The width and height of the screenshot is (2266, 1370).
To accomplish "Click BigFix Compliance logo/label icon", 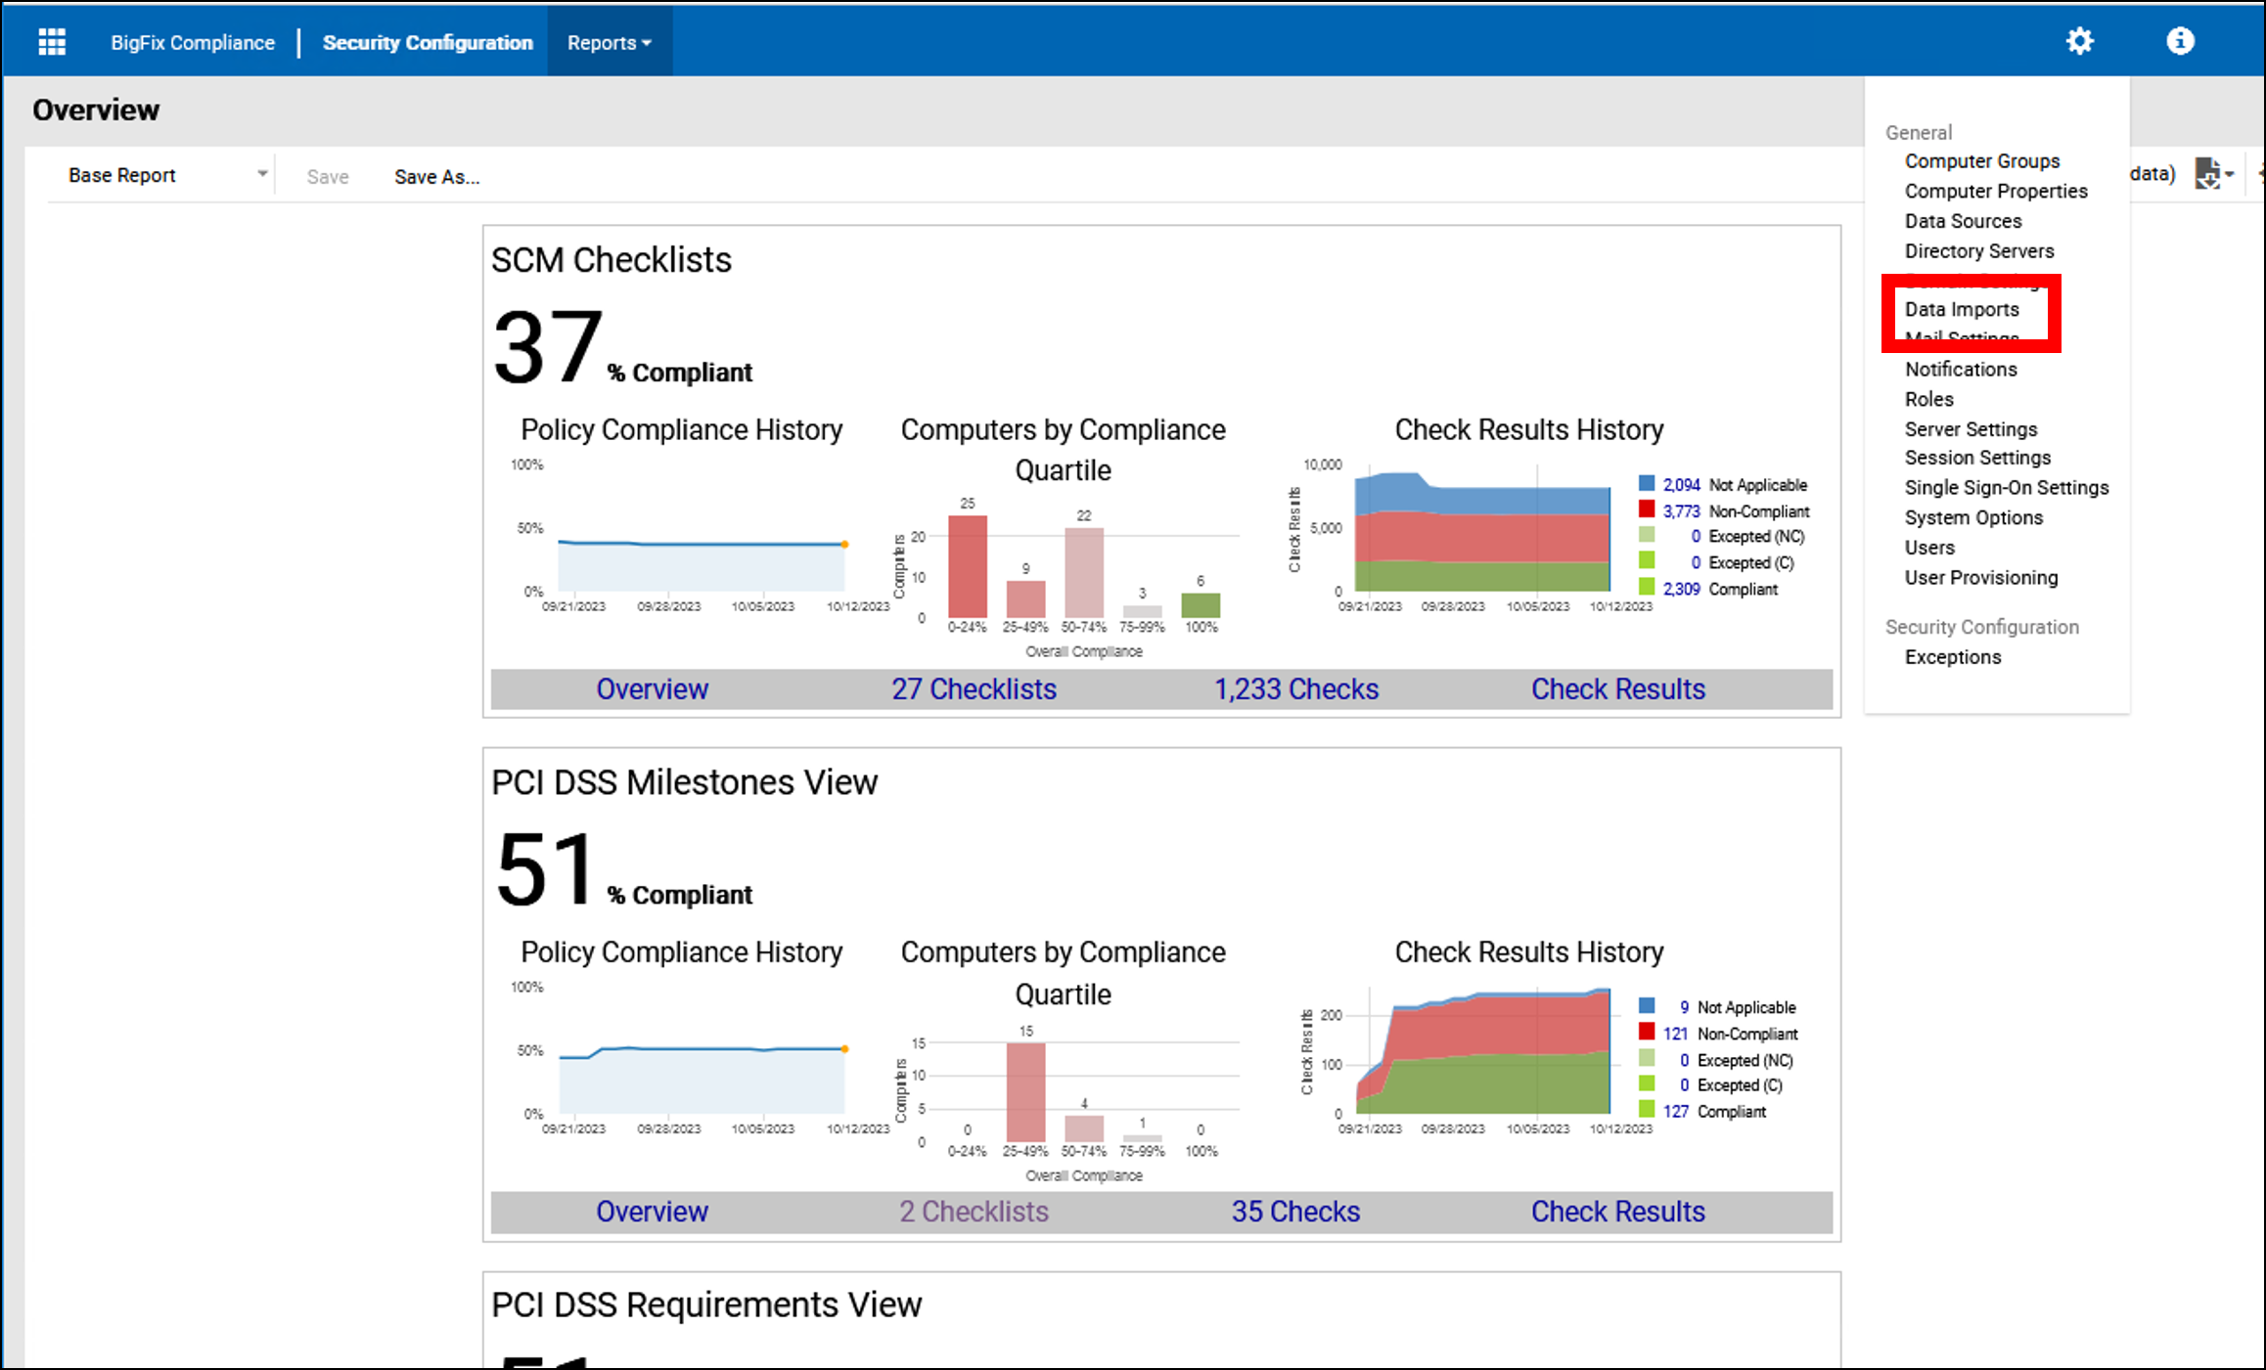I will coord(195,42).
